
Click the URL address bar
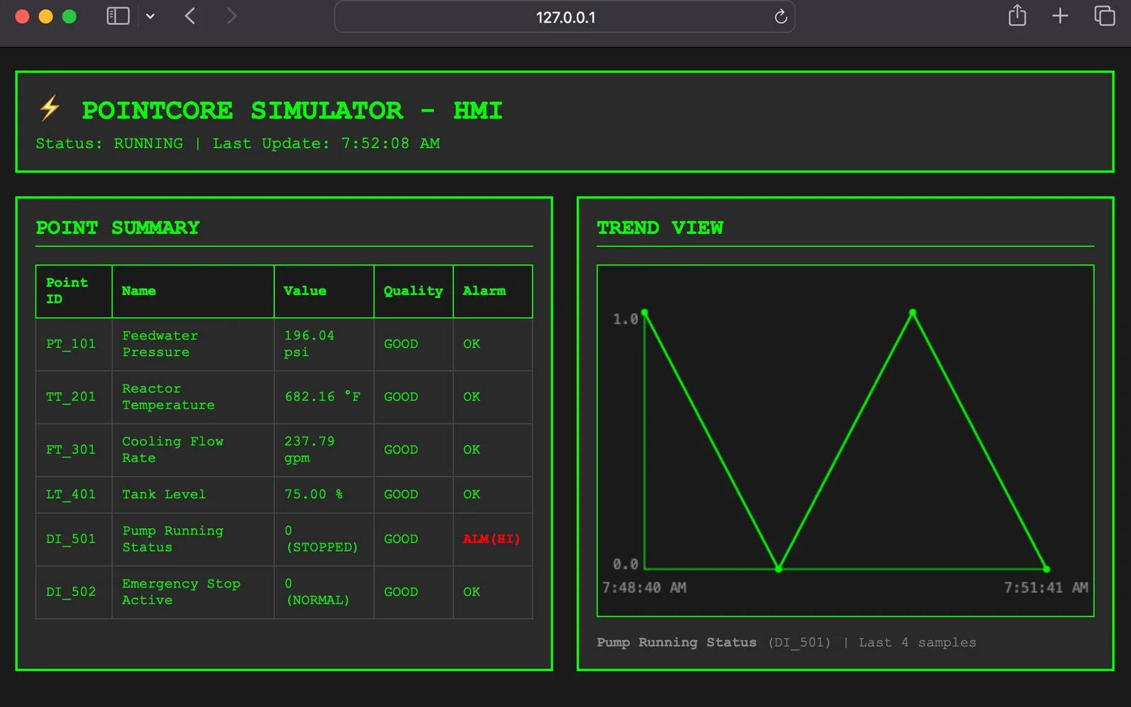tap(564, 16)
